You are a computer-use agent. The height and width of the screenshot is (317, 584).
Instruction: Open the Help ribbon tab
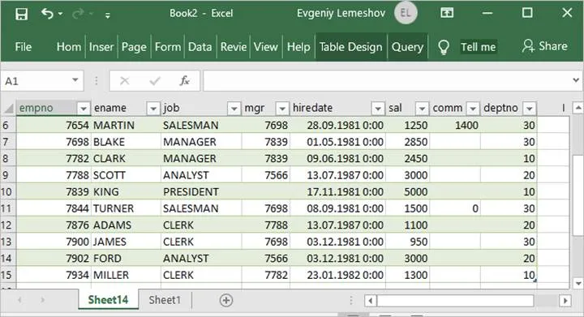pyautogui.click(x=298, y=47)
